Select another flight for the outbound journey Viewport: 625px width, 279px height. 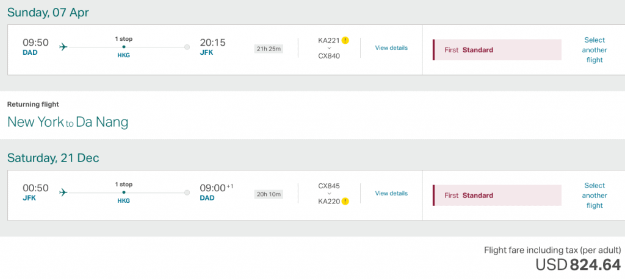click(x=594, y=50)
